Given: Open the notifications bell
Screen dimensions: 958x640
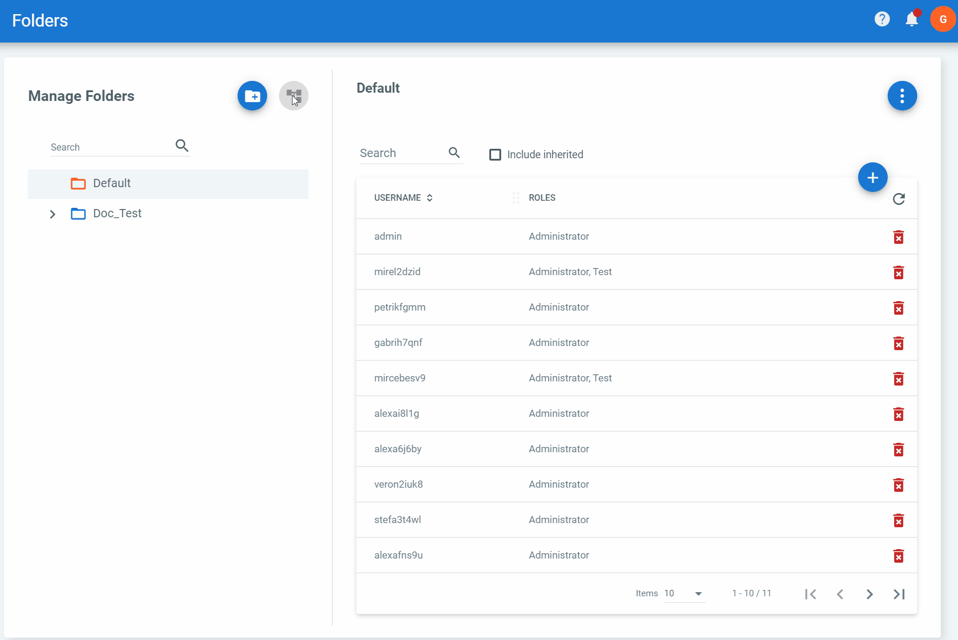Looking at the screenshot, I should coord(911,19).
